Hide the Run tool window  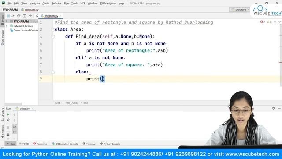click(279, 108)
